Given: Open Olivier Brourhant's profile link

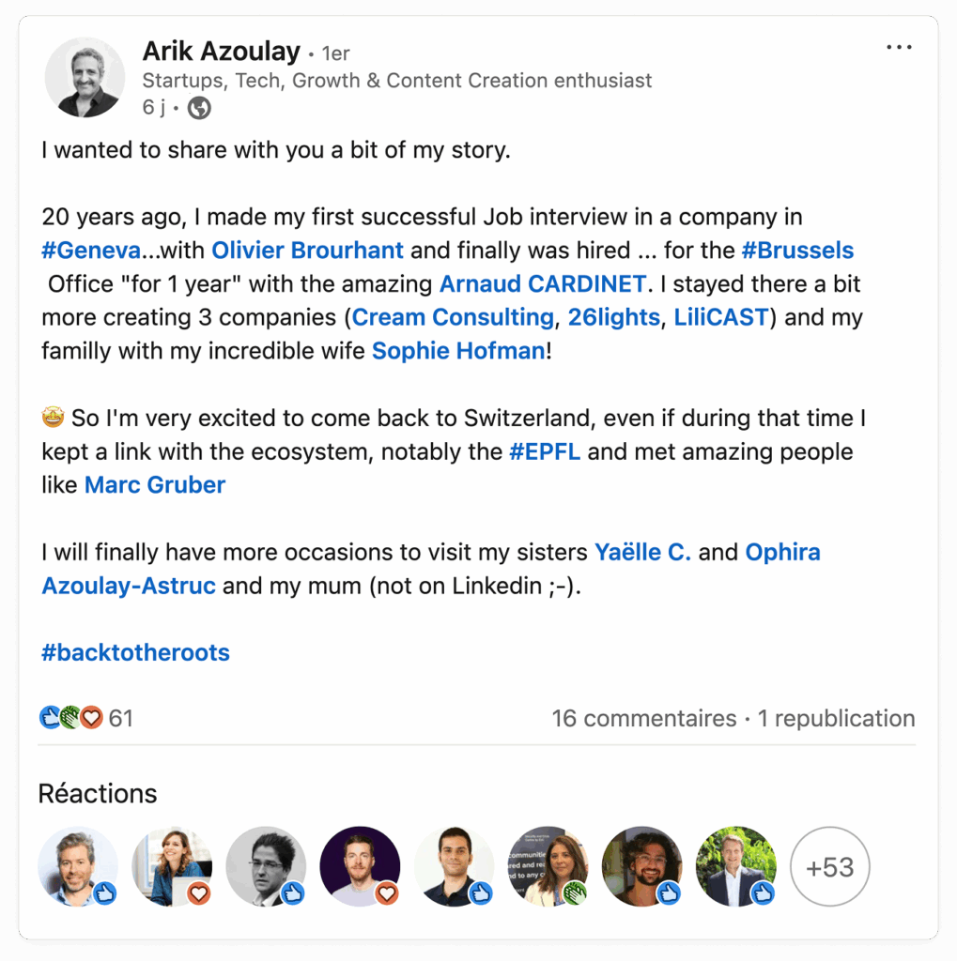Looking at the screenshot, I should tap(307, 250).
